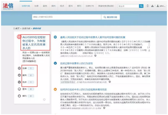168x115 pixels.
Task: Click the blue magnifier search button in header
Action: (x=141, y=6)
